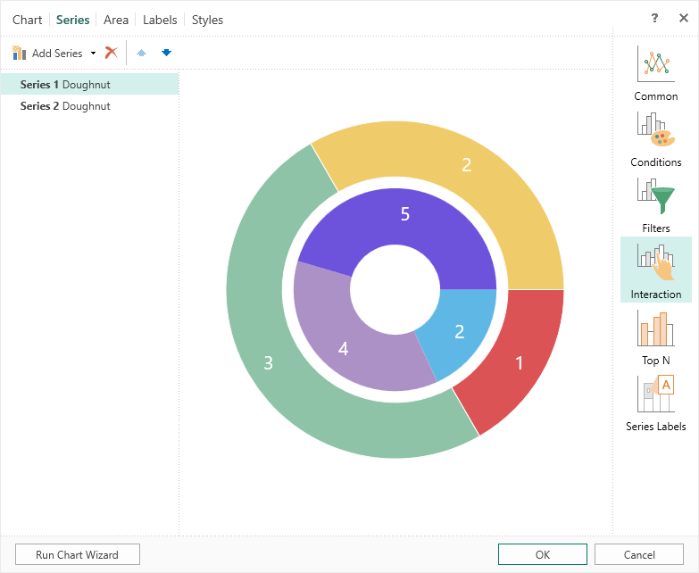
Task: Click the help question mark icon
Action: [654, 19]
